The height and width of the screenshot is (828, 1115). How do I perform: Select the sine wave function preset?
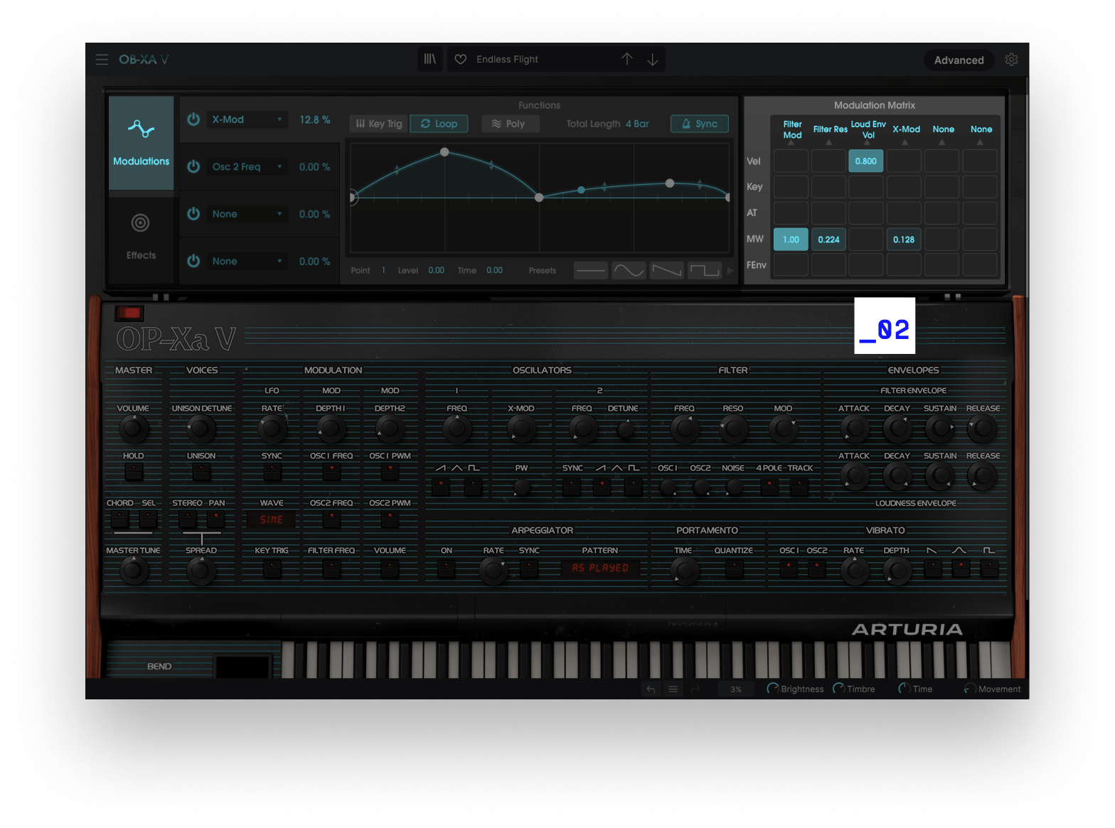coord(629,271)
